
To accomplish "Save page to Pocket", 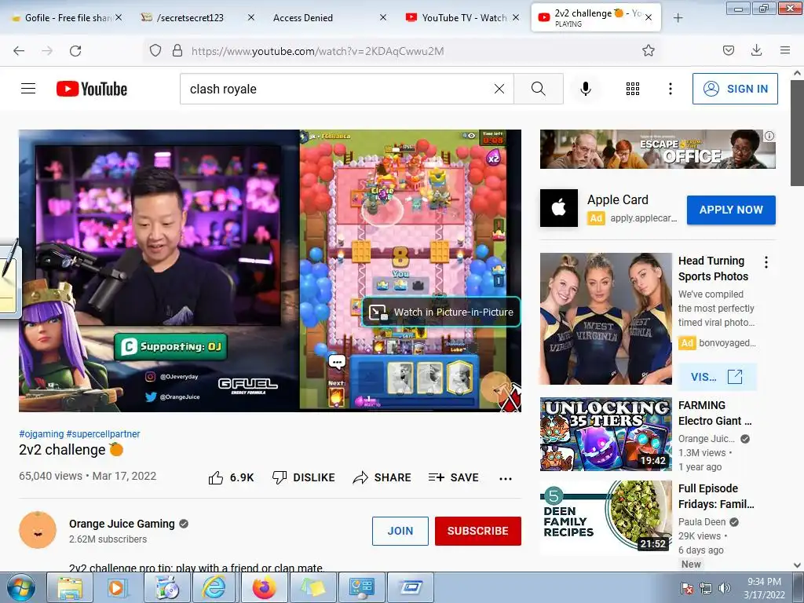I will point(729,51).
